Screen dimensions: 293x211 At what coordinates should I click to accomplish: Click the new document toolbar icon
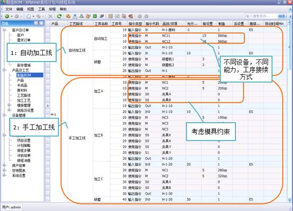point(29,16)
